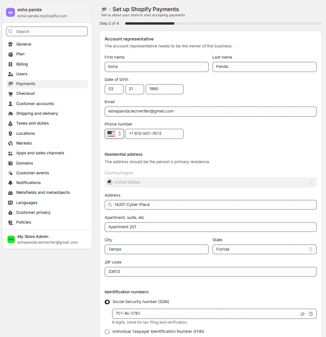Click My Store Admin account name
326x337 pixels.
tap(33, 237)
